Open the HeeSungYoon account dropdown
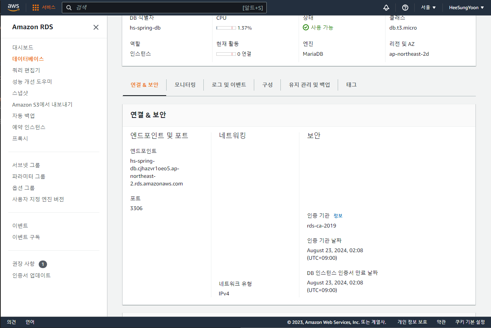Viewport: 491px width, 328px height. (466, 8)
